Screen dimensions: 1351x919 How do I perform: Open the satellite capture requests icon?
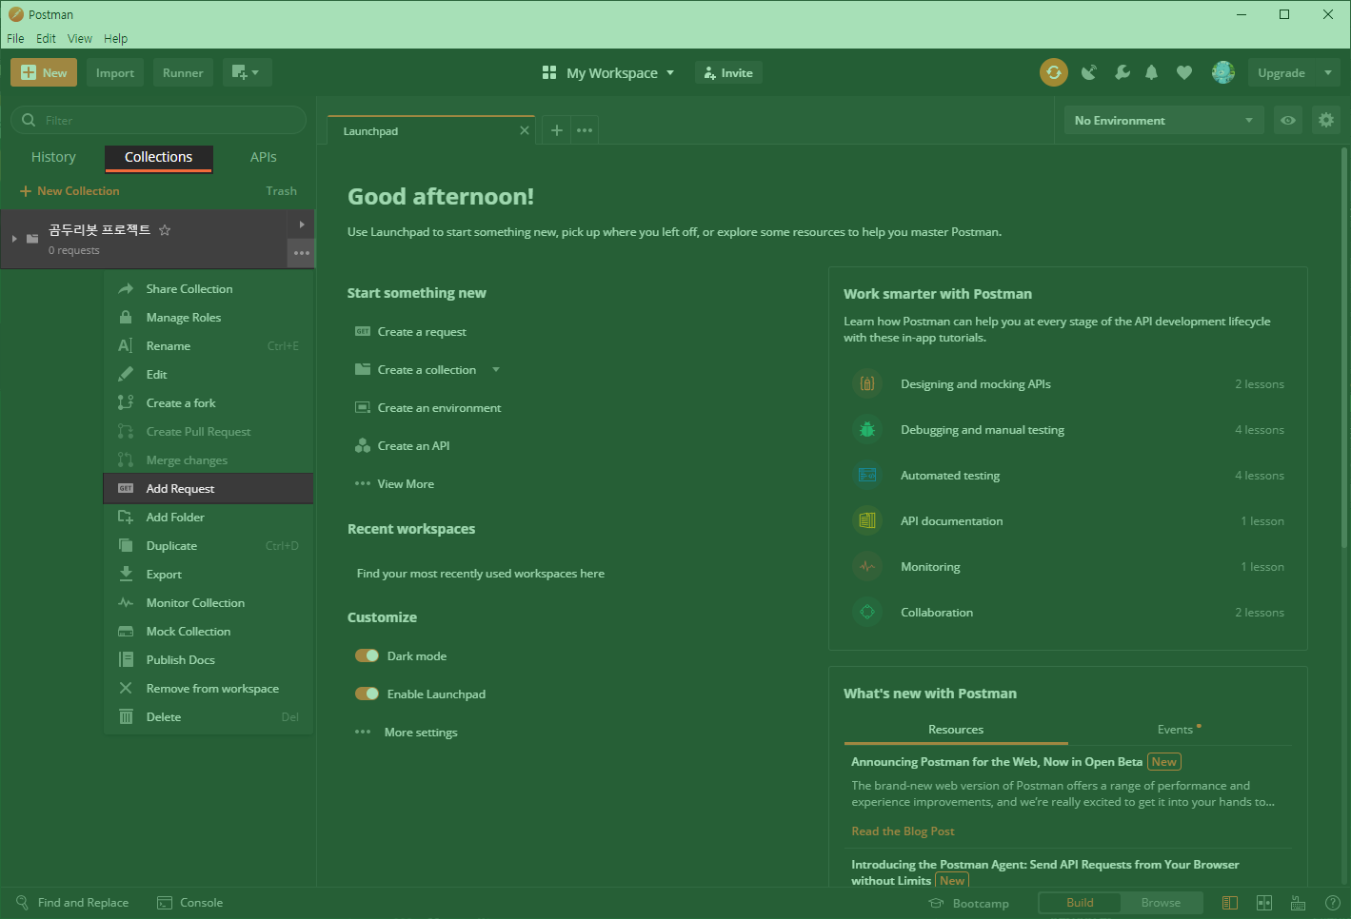coord(1089,72)
